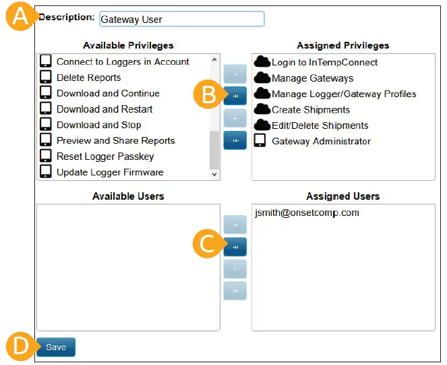Viewport: 447px width, 365px height.
Task: Select Download and Continue privilege
Action: [x=124, y=93]
